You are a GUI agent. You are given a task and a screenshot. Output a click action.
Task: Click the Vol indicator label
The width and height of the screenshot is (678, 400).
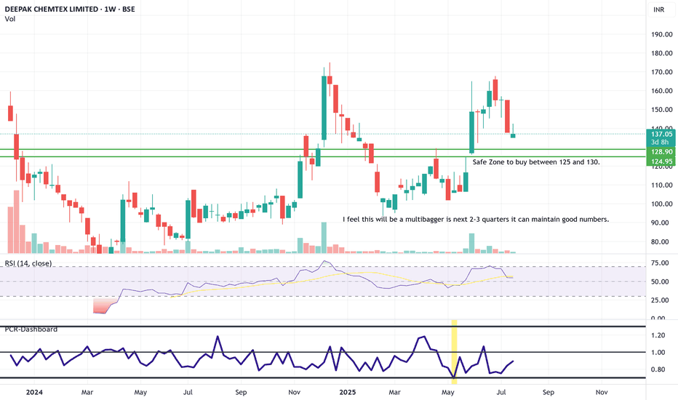pyautogui.click(x=10, y=19)
